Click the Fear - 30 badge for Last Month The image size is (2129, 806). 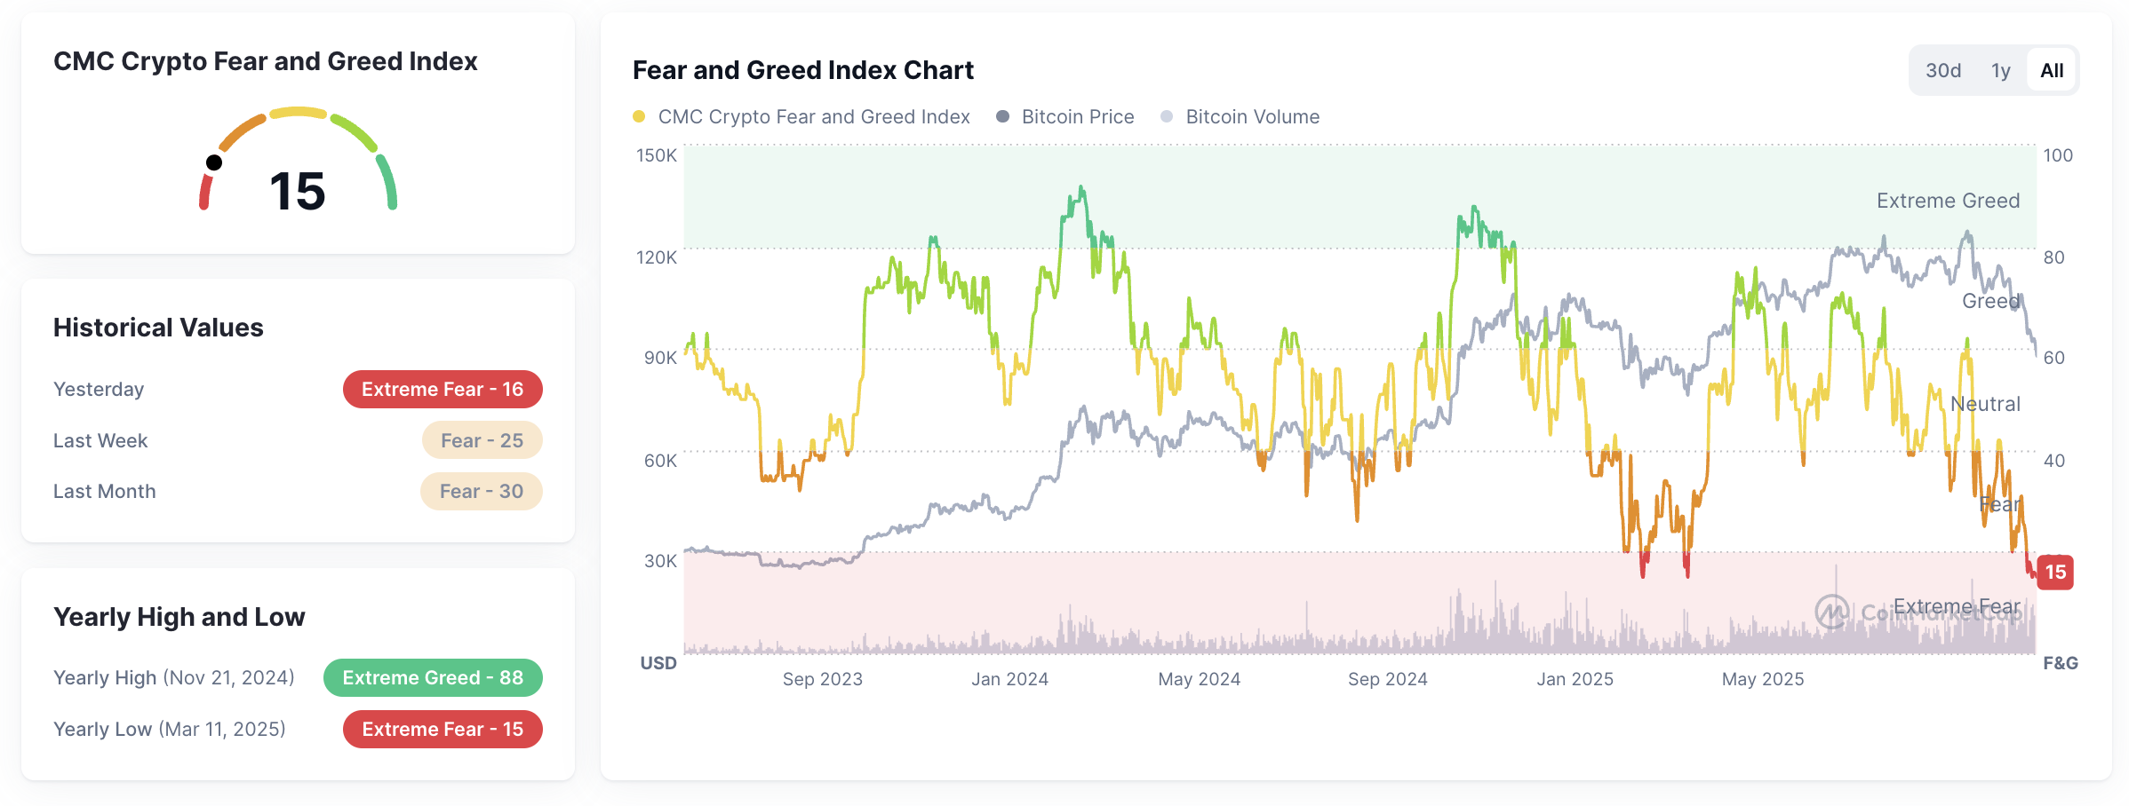tap(481, 491)
